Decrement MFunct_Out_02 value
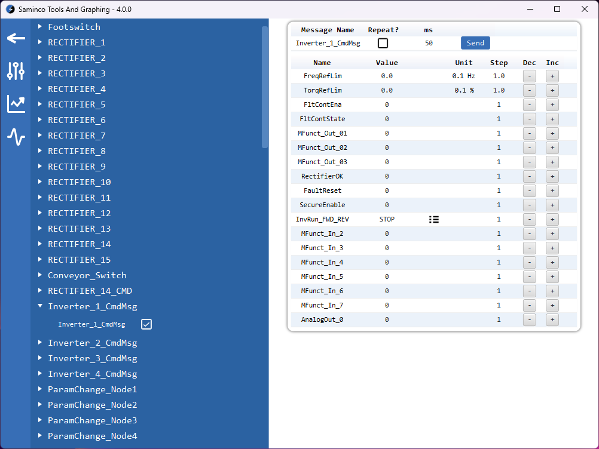Image resolution: width=599 pixels, height=449 pixels. (x=529, y=147)
